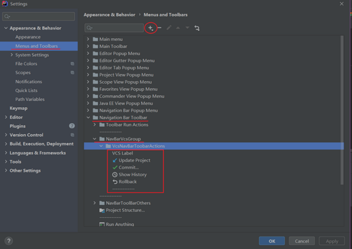Screen dimensions: 352x249
Task: Open the Keymap settings page
Action: click(19, 109)
